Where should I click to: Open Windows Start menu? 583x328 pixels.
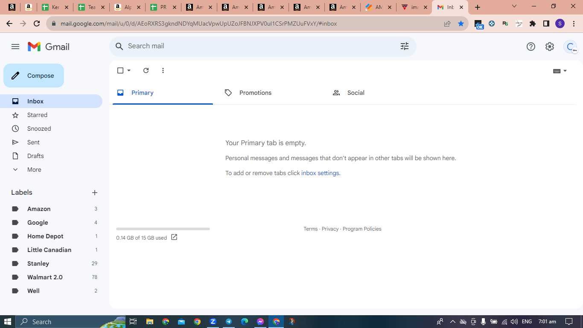tap(8, 322)
